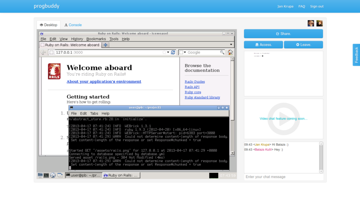Click the black CPU monitor in taskbar

213,175
